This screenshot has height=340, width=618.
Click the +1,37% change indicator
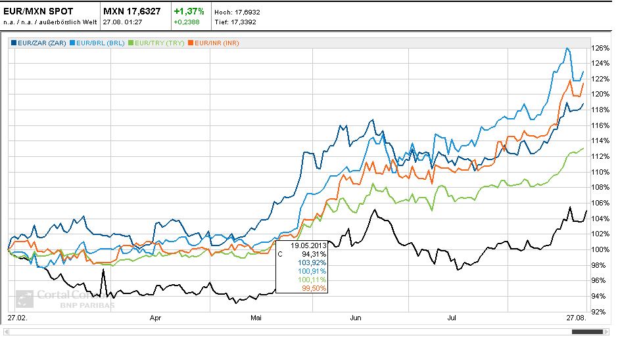[189, 11]
